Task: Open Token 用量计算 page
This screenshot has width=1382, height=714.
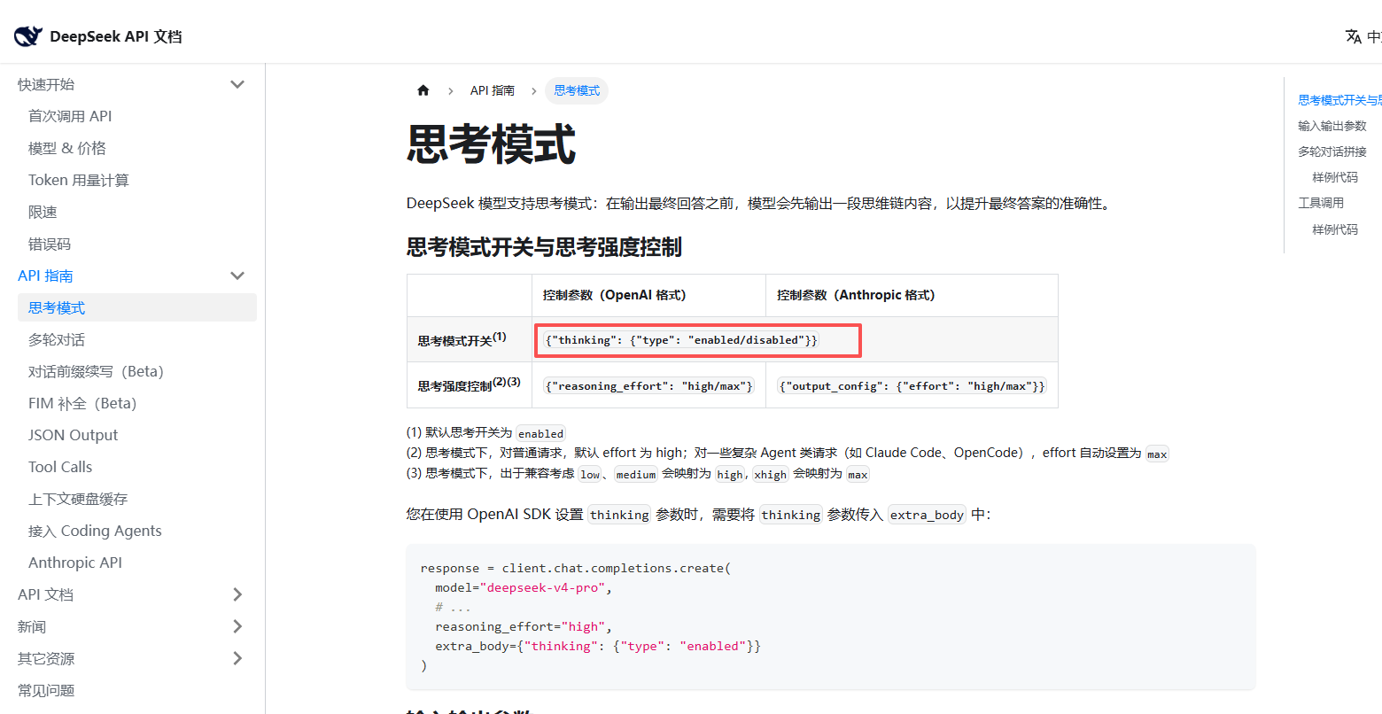Action: coord(79,180)
